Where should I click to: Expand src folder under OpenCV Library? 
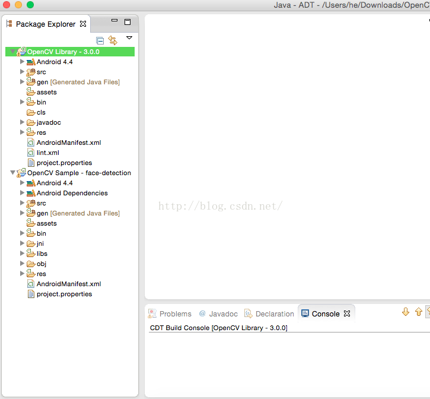(x=22, y=72)
